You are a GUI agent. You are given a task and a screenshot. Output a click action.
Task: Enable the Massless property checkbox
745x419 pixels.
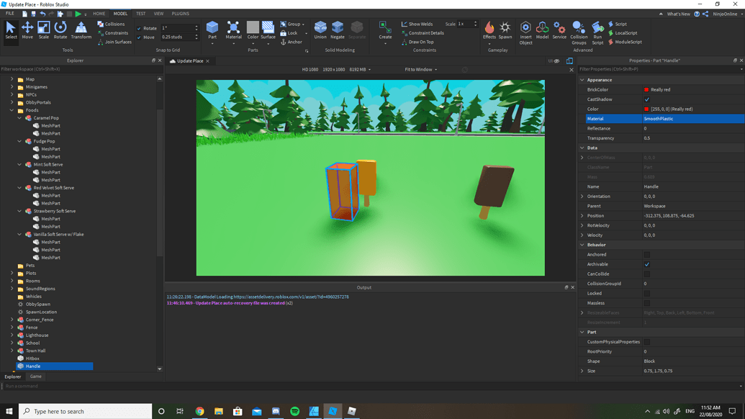click(646, 303)
